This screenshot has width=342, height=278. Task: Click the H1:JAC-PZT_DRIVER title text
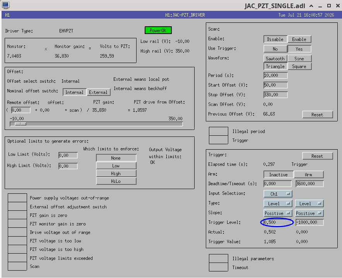185,15
